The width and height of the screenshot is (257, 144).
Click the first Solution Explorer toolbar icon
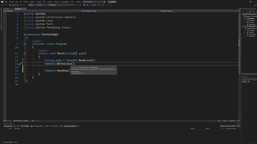pos(248,12)
